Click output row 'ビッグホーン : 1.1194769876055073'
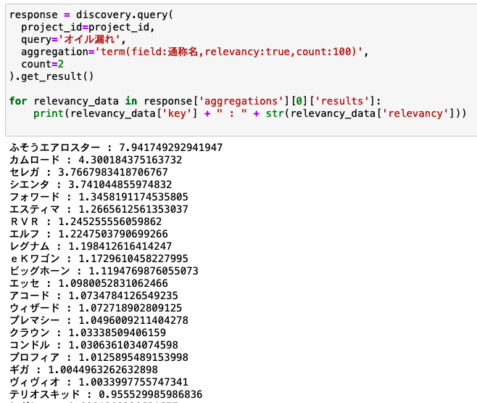 (104, 271)
